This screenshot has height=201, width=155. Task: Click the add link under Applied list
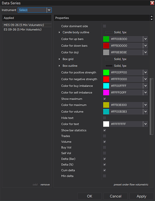pyautogui.click(x=35, y=185)
